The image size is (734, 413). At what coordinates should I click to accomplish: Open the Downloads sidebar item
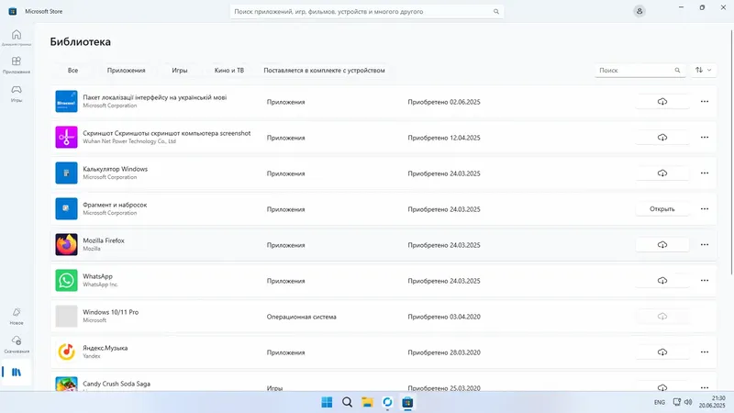click(17, 344)
